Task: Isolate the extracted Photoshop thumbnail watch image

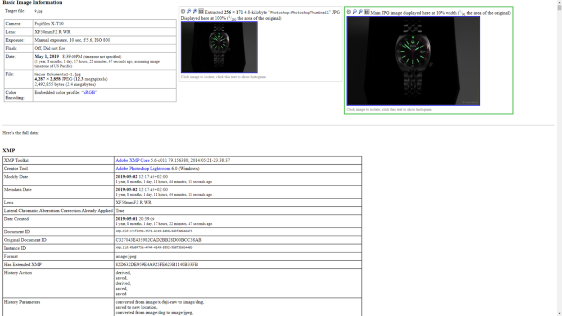Action: tap(219, 47)
